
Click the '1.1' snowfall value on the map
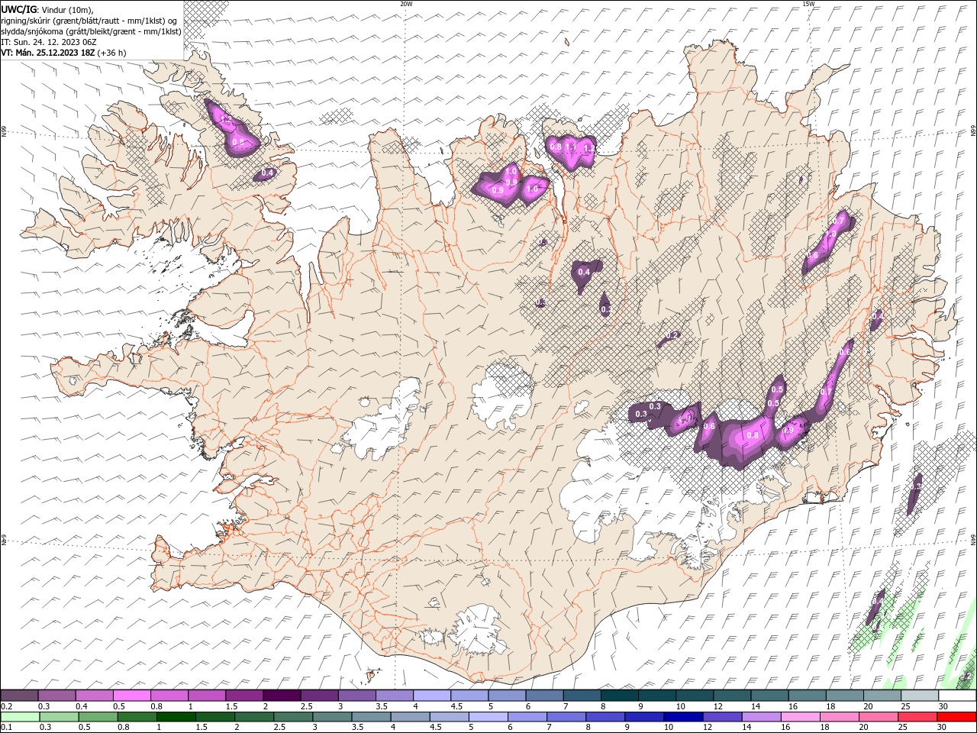571,147
